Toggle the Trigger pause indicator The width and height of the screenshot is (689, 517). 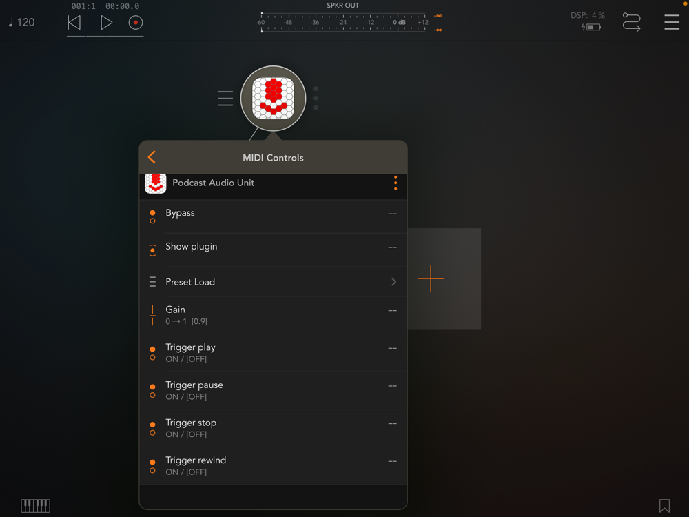(152, 391)
